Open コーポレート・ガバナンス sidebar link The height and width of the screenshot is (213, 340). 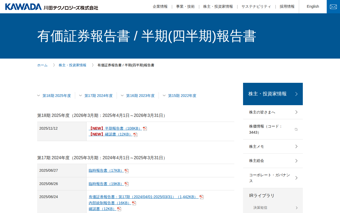click(273, 178)
